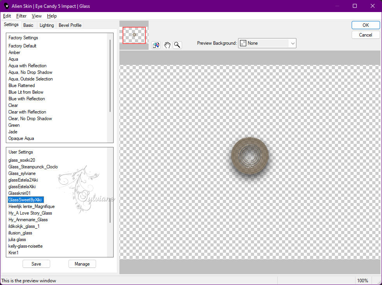This screenshot has height=285, width=382.
Task: Select the Factory Default preset
Action: 23,46
